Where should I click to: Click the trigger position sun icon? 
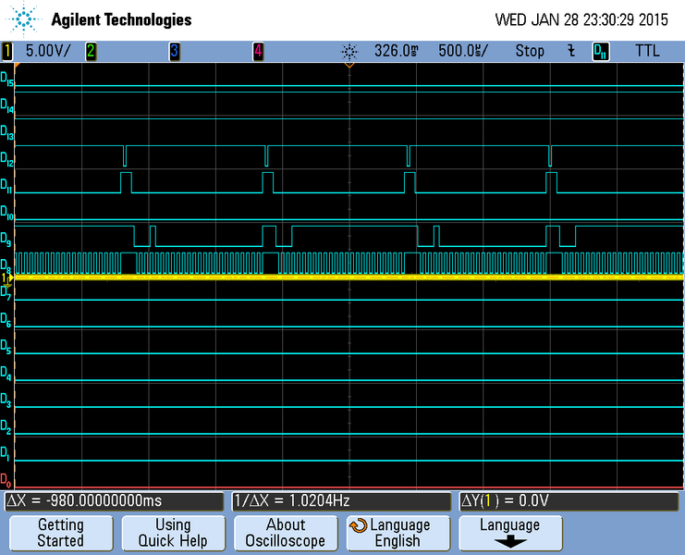point(349,51)
